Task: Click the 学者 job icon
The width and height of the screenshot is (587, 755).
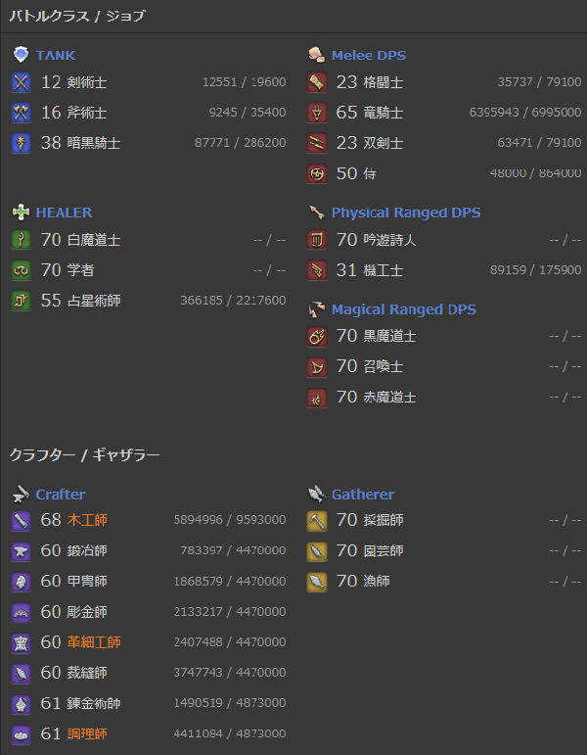Action: [x=21, y=270]
